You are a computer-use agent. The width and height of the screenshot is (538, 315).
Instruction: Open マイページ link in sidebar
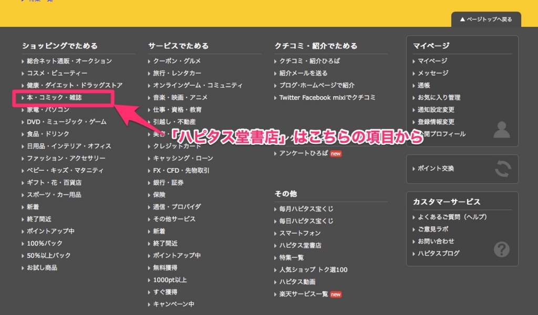432,61
